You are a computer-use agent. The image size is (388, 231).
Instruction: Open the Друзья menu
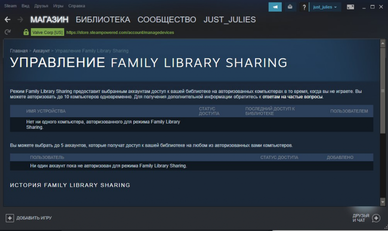point(41,6)
